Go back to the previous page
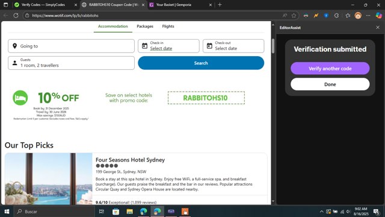Viewport: 385px width, 217px height. [x=5, y=16]
